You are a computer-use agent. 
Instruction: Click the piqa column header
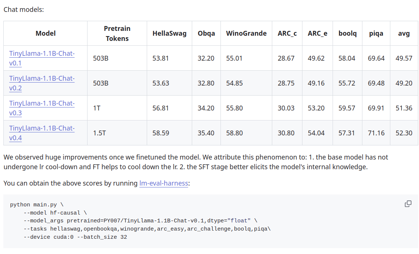click(x=376, y=33)
